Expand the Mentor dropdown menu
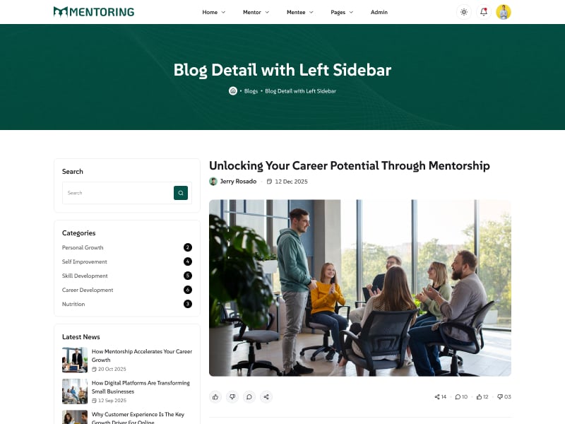565x424 pixels. (256, 12)
